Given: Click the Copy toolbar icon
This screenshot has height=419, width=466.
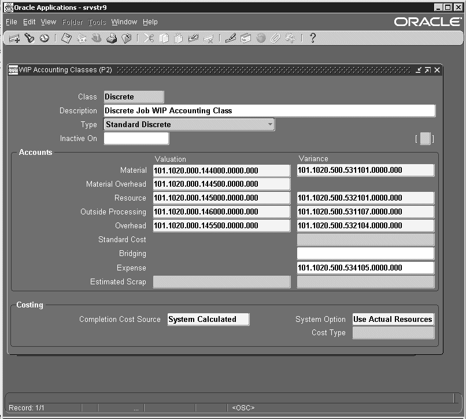Looking at the screenshot, I should tap(164, 38).
